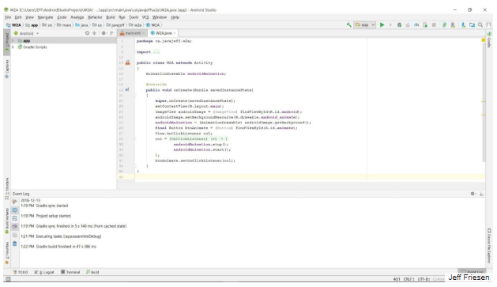Open the SDK Manager download icon
Image resolution: width=497 pixels, height=287 pixels.
click(463, 25)
